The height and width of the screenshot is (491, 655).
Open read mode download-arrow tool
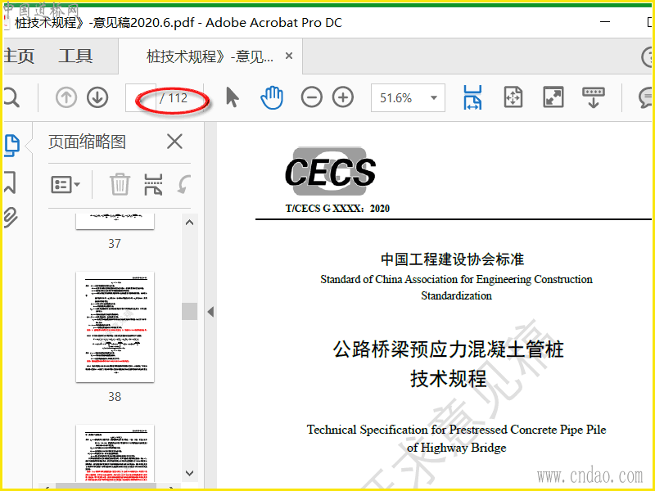pos(593,97)
